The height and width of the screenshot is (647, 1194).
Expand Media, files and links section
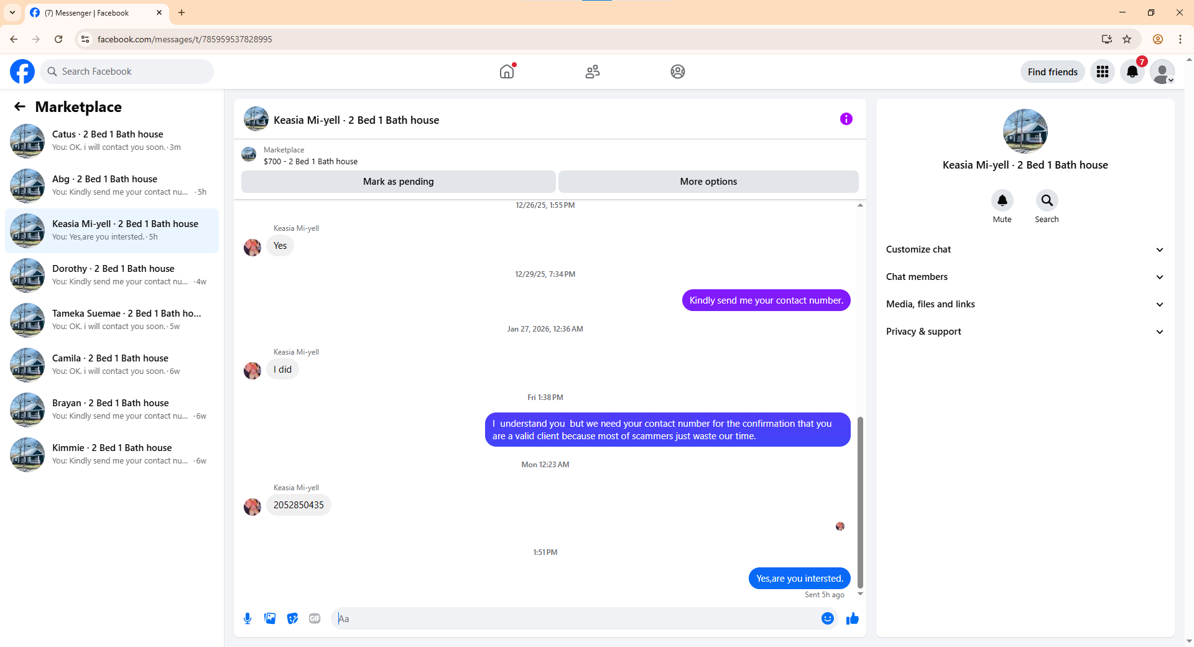tap(1025, 304)
